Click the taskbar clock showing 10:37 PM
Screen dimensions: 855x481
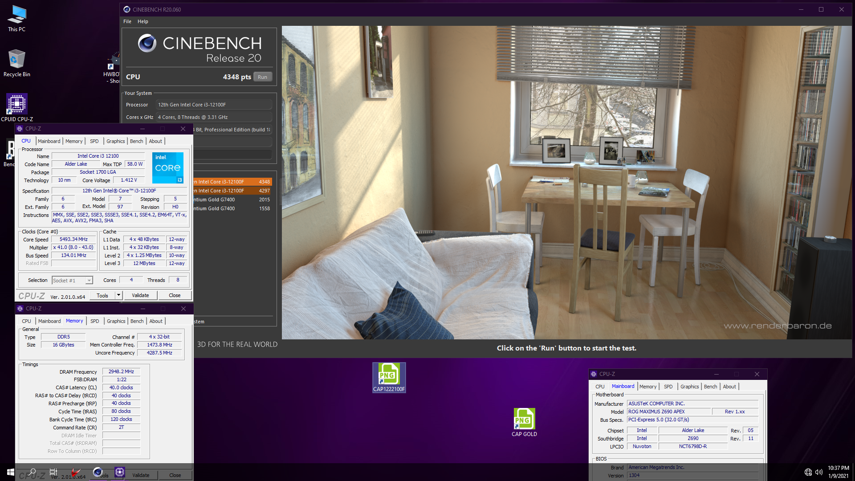coord(839,472)
